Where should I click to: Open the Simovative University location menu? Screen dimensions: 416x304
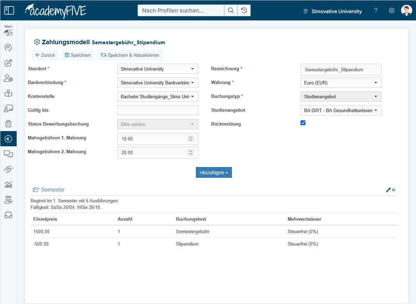332,11
